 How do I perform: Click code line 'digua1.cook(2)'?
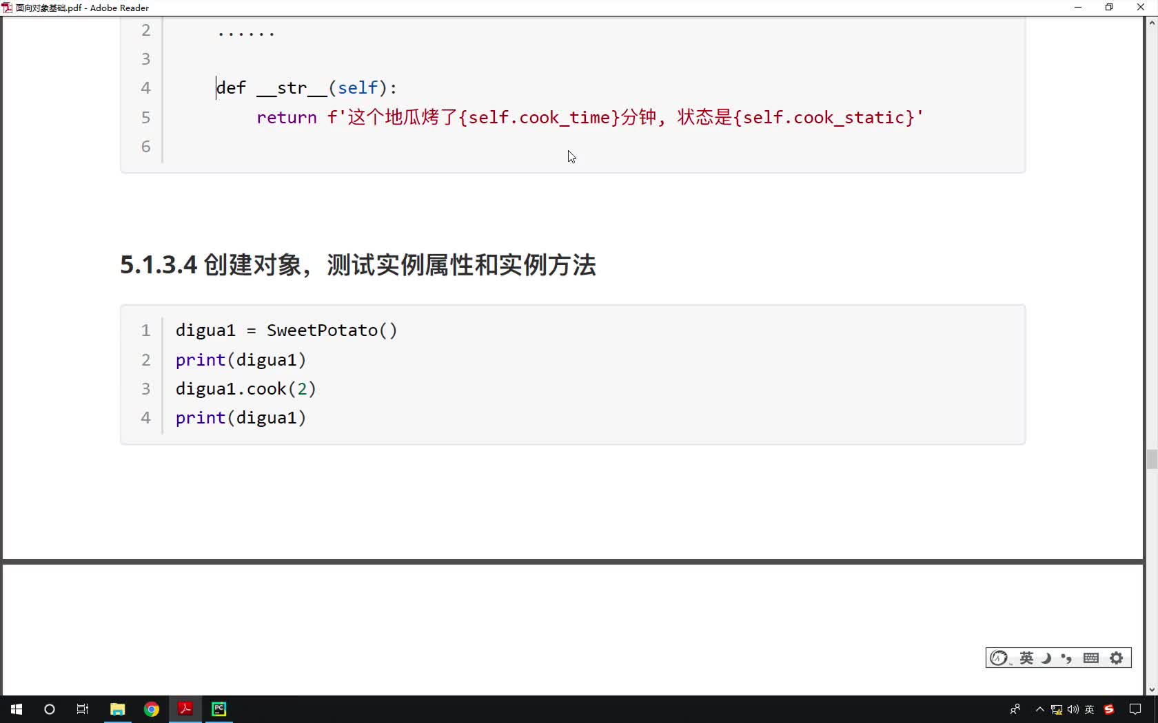coord(246,389)
